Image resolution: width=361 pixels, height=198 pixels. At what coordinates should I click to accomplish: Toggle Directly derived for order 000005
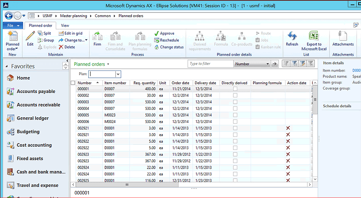(x=235, y=115)
